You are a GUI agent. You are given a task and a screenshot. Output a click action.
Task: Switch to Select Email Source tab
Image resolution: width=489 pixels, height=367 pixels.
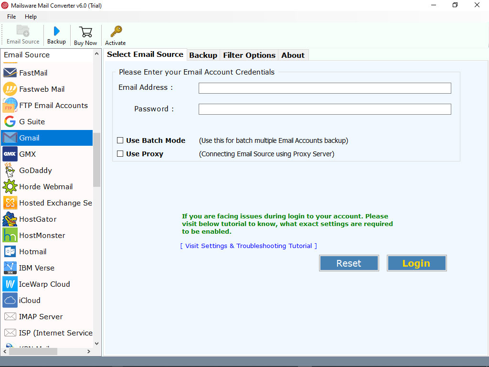(145, 54)
